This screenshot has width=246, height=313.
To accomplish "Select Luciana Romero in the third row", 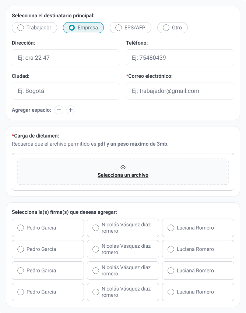I will 198,271.
